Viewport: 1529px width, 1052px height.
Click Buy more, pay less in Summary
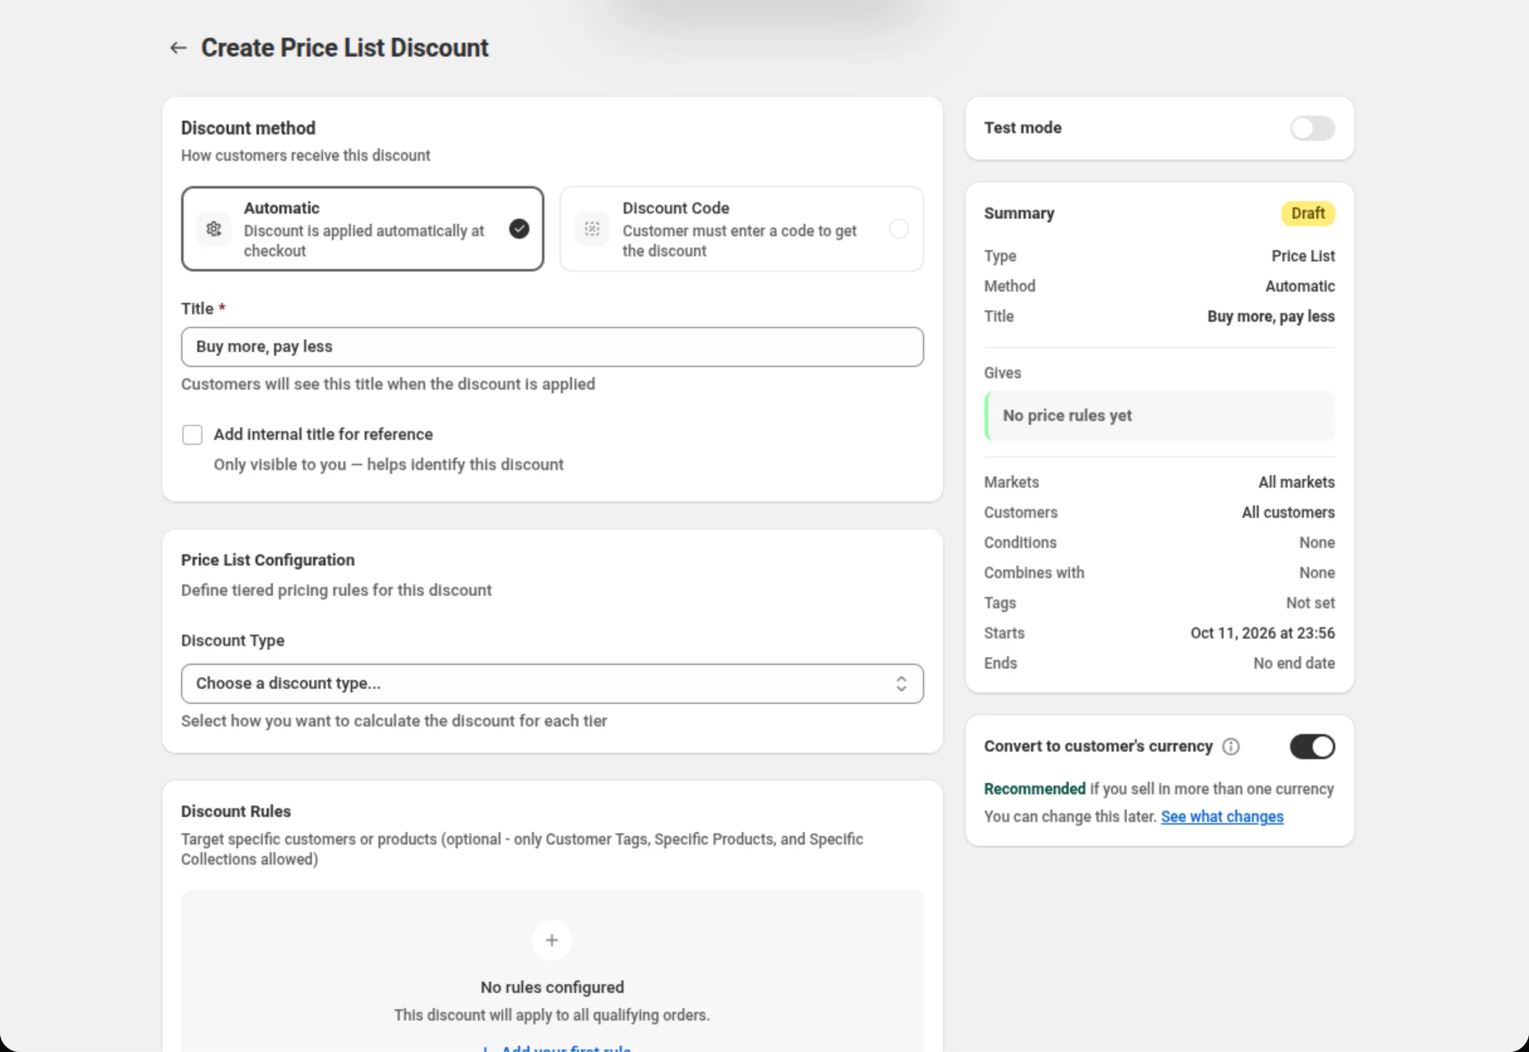tap(1271, 317)
